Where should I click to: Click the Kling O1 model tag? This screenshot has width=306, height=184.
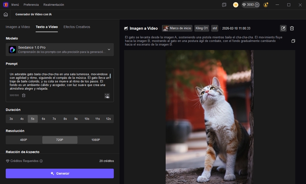click(x=202, y=28)
